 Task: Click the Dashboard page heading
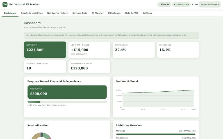pyautogui.click(x=32, y=23)
